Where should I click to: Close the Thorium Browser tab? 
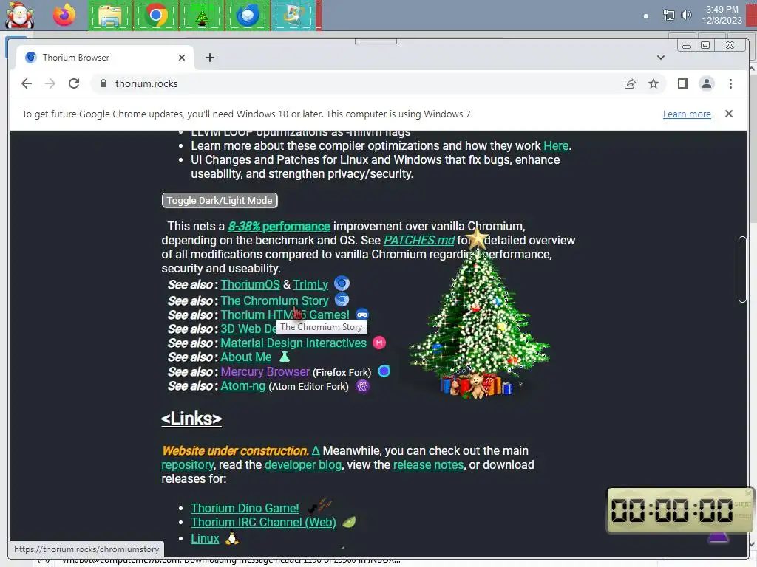pos(182,58)
